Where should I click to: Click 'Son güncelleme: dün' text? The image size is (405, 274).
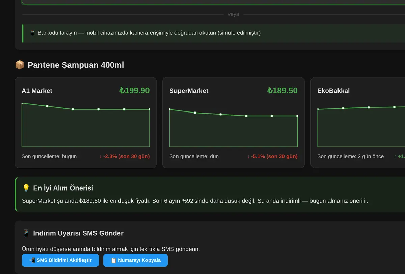click(x=194, y=156)
